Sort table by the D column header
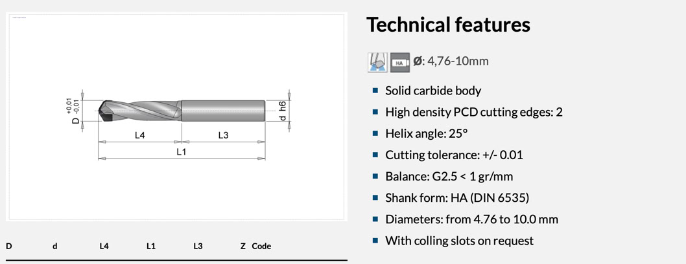This screenshot has height=264, width=686. coord(9,247)
